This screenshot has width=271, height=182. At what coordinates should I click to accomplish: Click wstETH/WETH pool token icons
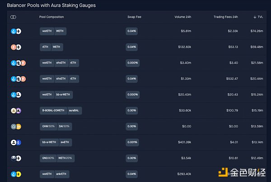(x=16, y=32)
